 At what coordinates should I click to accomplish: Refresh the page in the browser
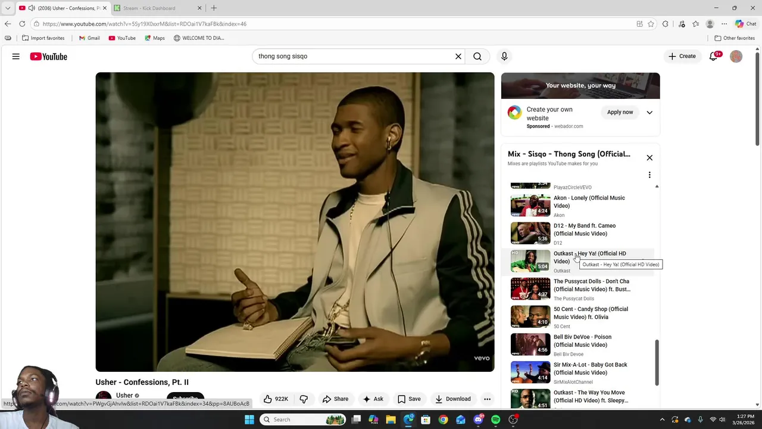coord(22,24)
